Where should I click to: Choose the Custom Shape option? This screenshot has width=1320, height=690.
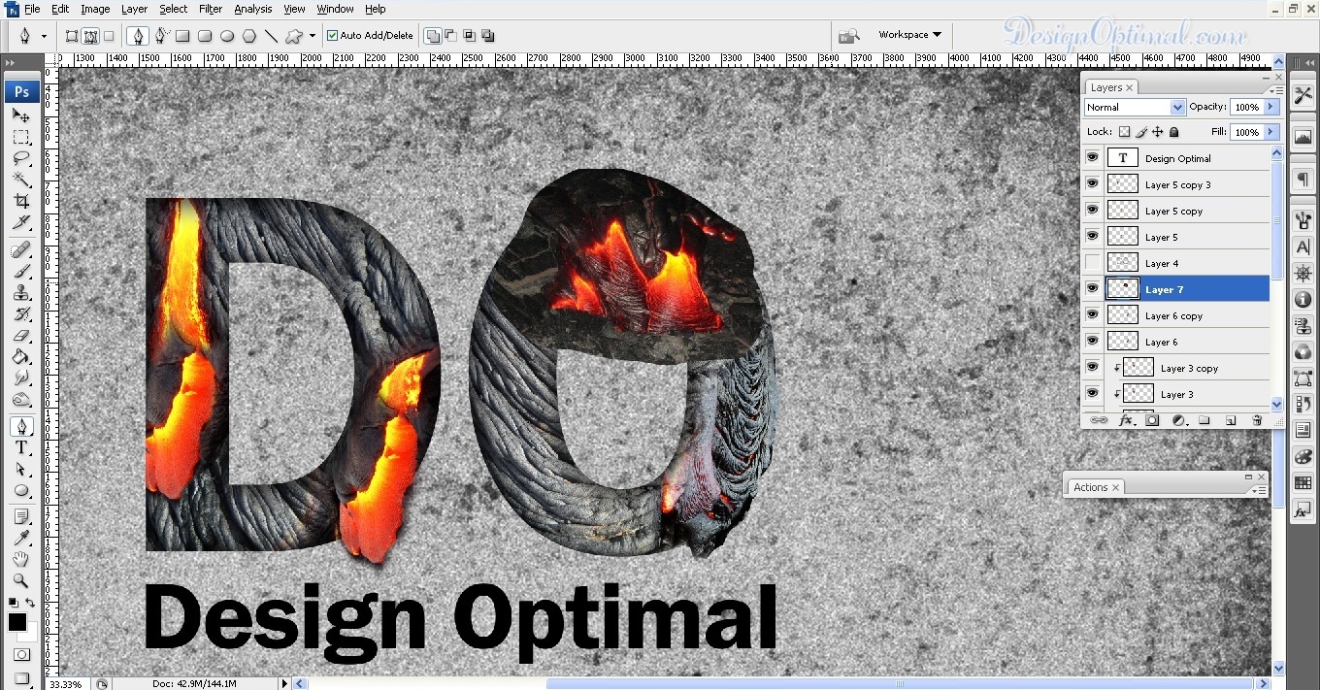[x=294, y=36]
